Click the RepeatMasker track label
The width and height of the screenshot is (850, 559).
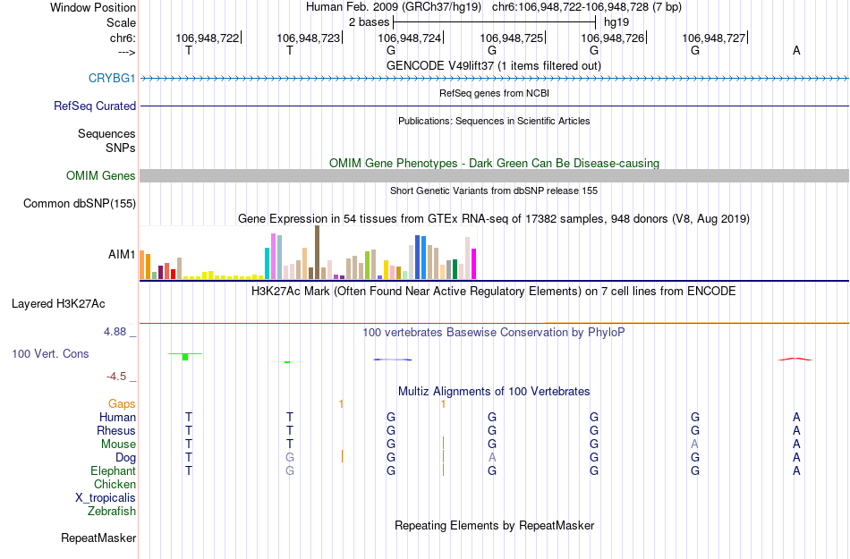(98, 538)
